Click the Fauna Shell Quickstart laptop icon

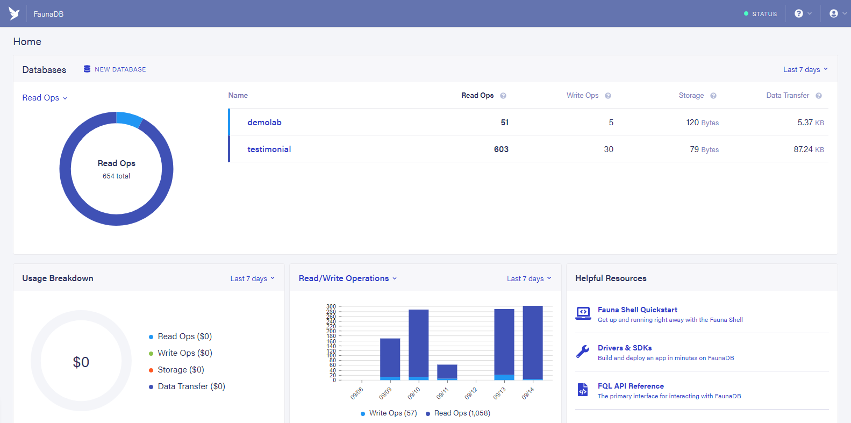coord(583,313)
